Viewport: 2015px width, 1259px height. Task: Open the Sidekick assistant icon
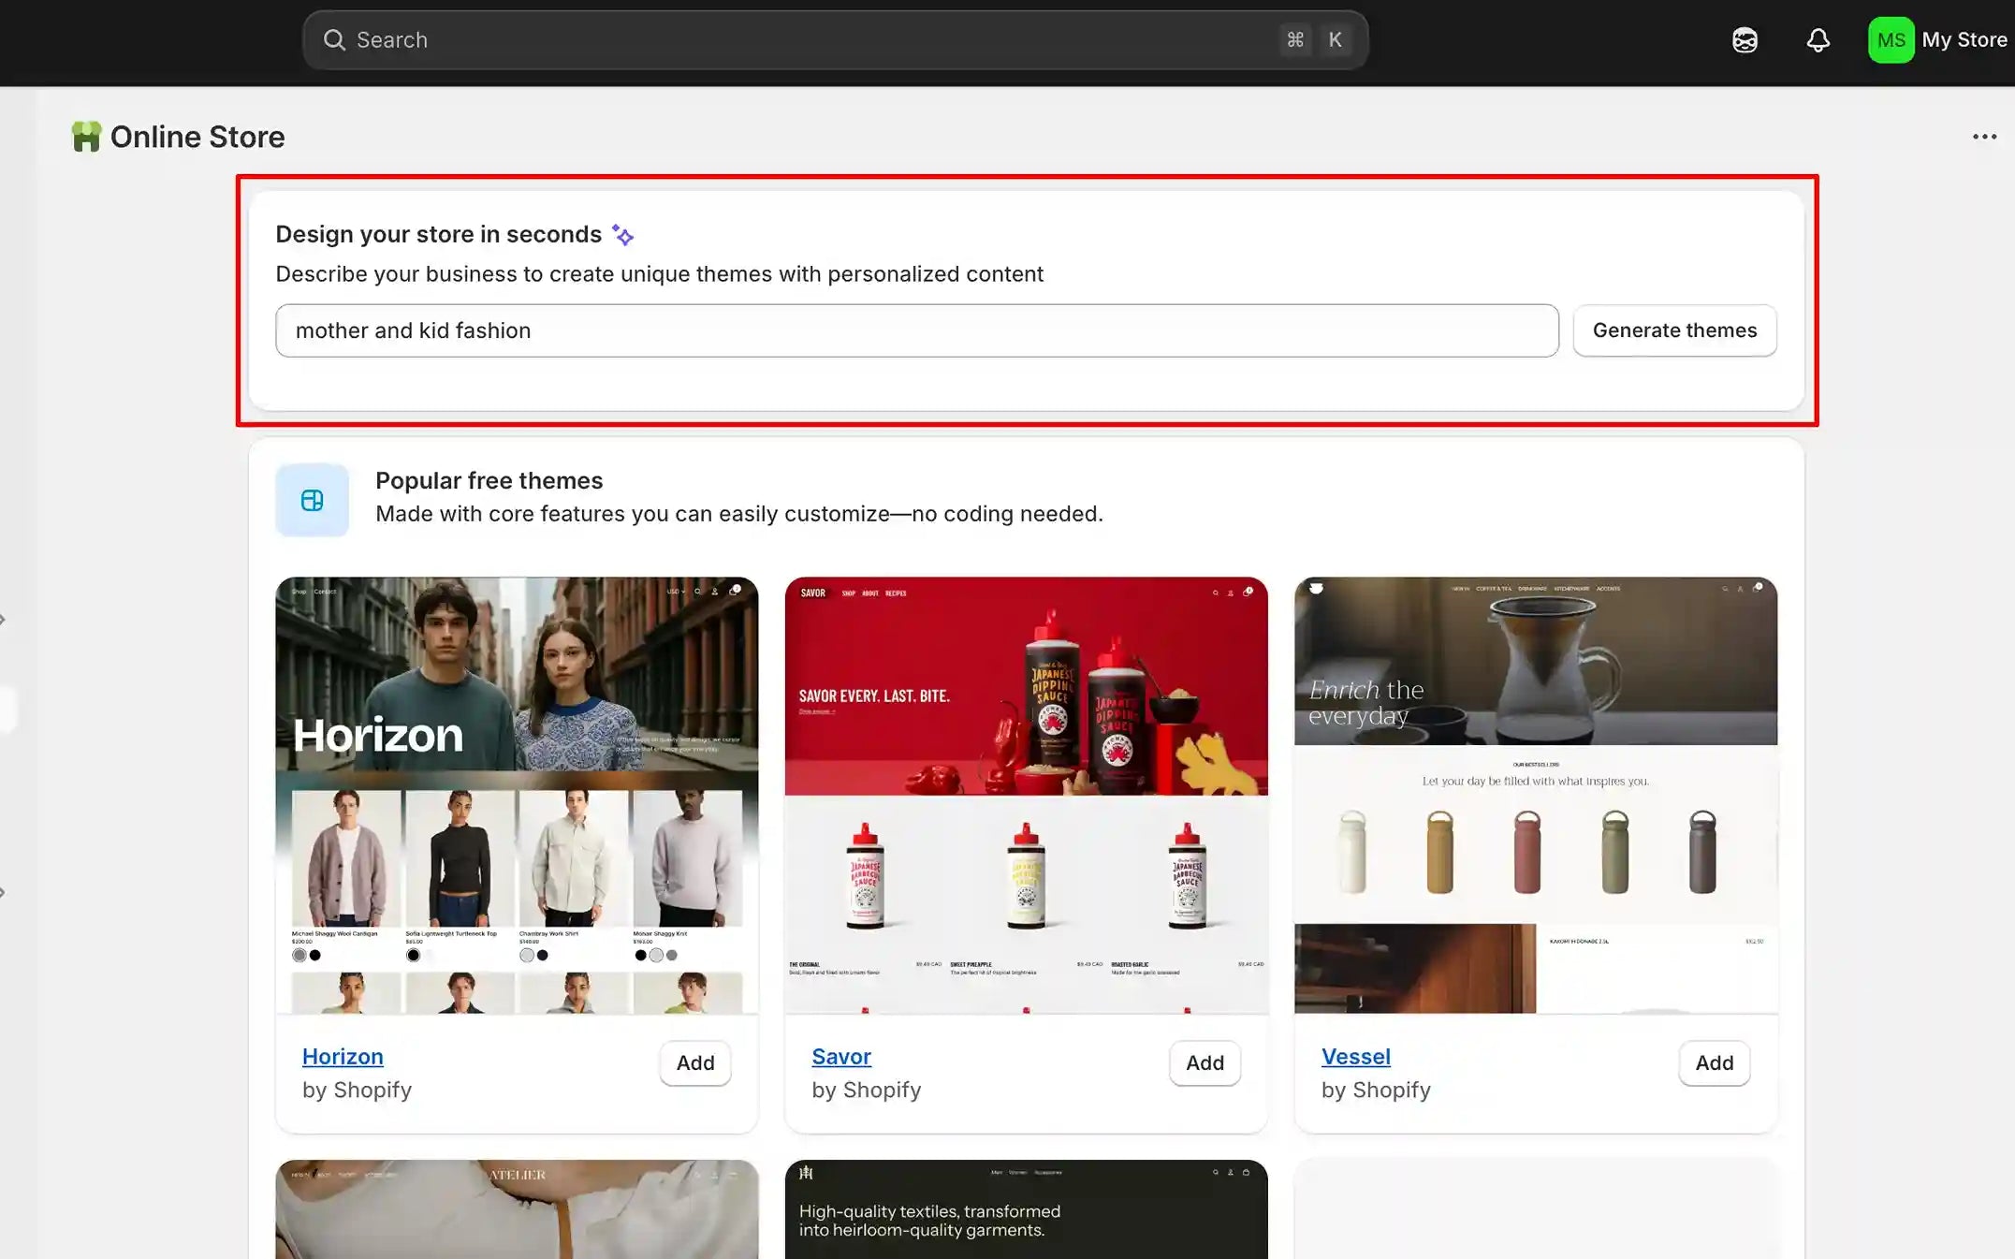[x=1745, y=40]
